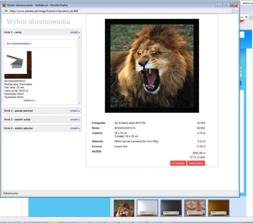
Task: Expand Krok 3 wybór szkła via zmień
Action: (x=75, y=120)
